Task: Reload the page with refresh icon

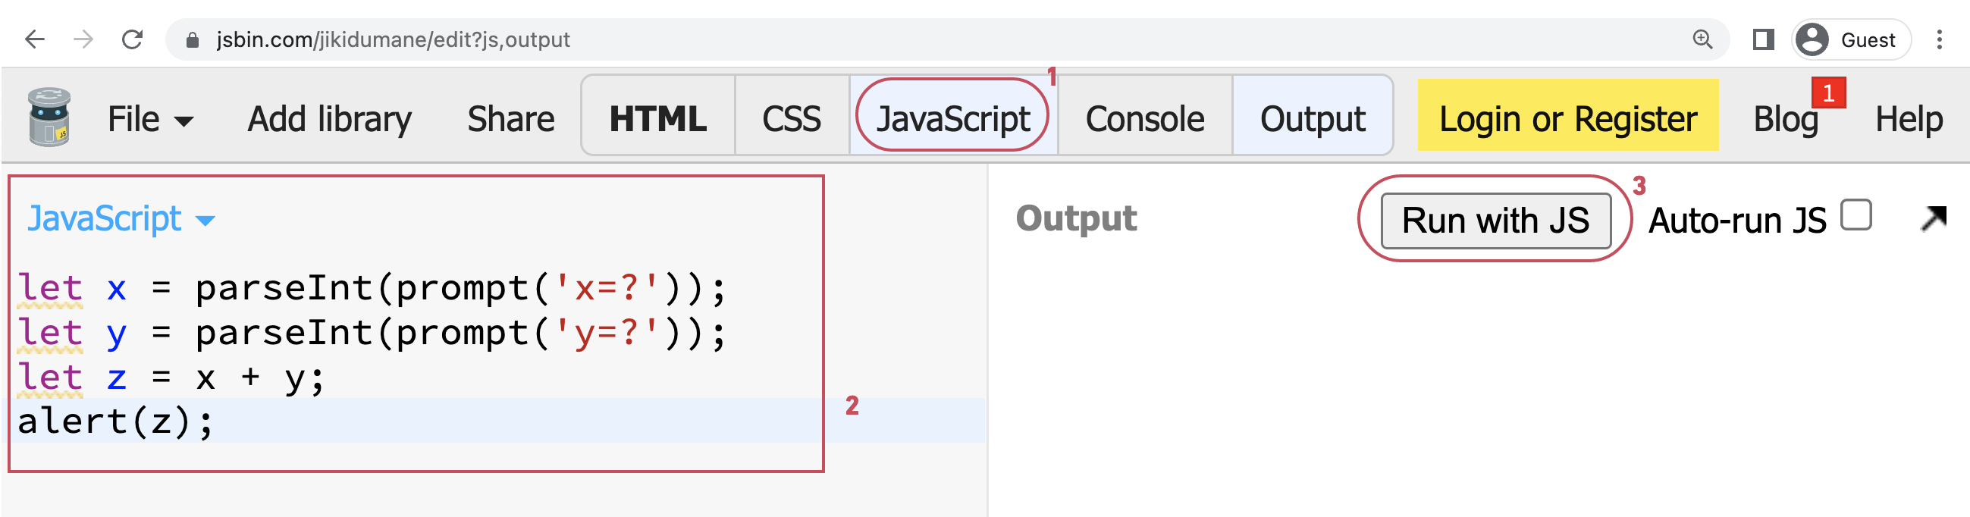Action: (132, 39)
